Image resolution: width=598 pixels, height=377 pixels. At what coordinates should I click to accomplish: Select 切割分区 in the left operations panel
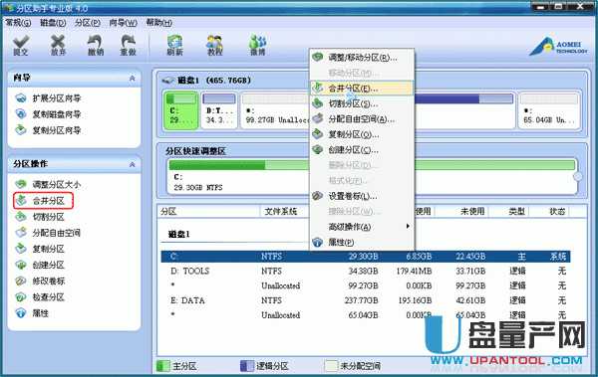point(40,217)
